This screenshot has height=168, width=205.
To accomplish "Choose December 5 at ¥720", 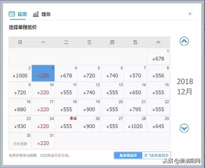I will click(x=89, y=73).
